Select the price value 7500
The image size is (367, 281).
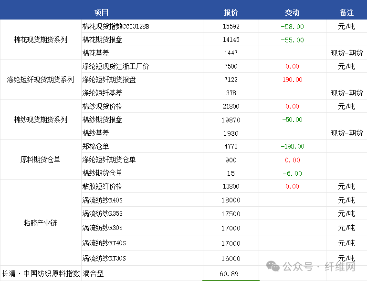point(231,66)
